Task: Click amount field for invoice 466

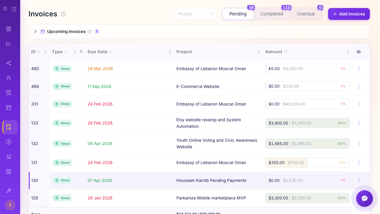Action: click(307, 86)
